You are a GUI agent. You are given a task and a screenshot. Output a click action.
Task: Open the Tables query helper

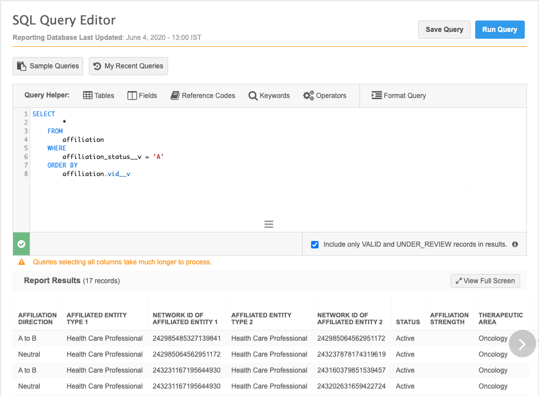point(99,96)
